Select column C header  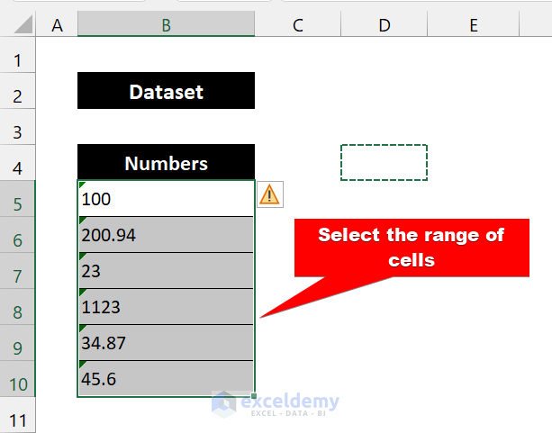(298, 24)
